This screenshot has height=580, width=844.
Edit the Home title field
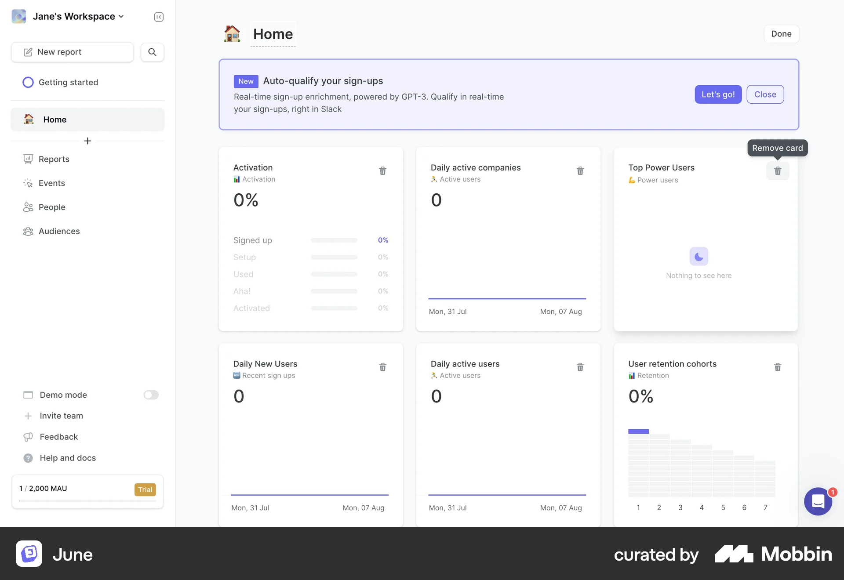coord(273,34)
